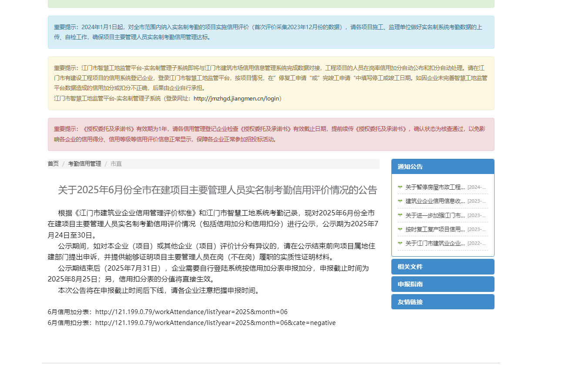Click sprout icon beside 建筑业企业信用信息收 notice

click(400, 201)
